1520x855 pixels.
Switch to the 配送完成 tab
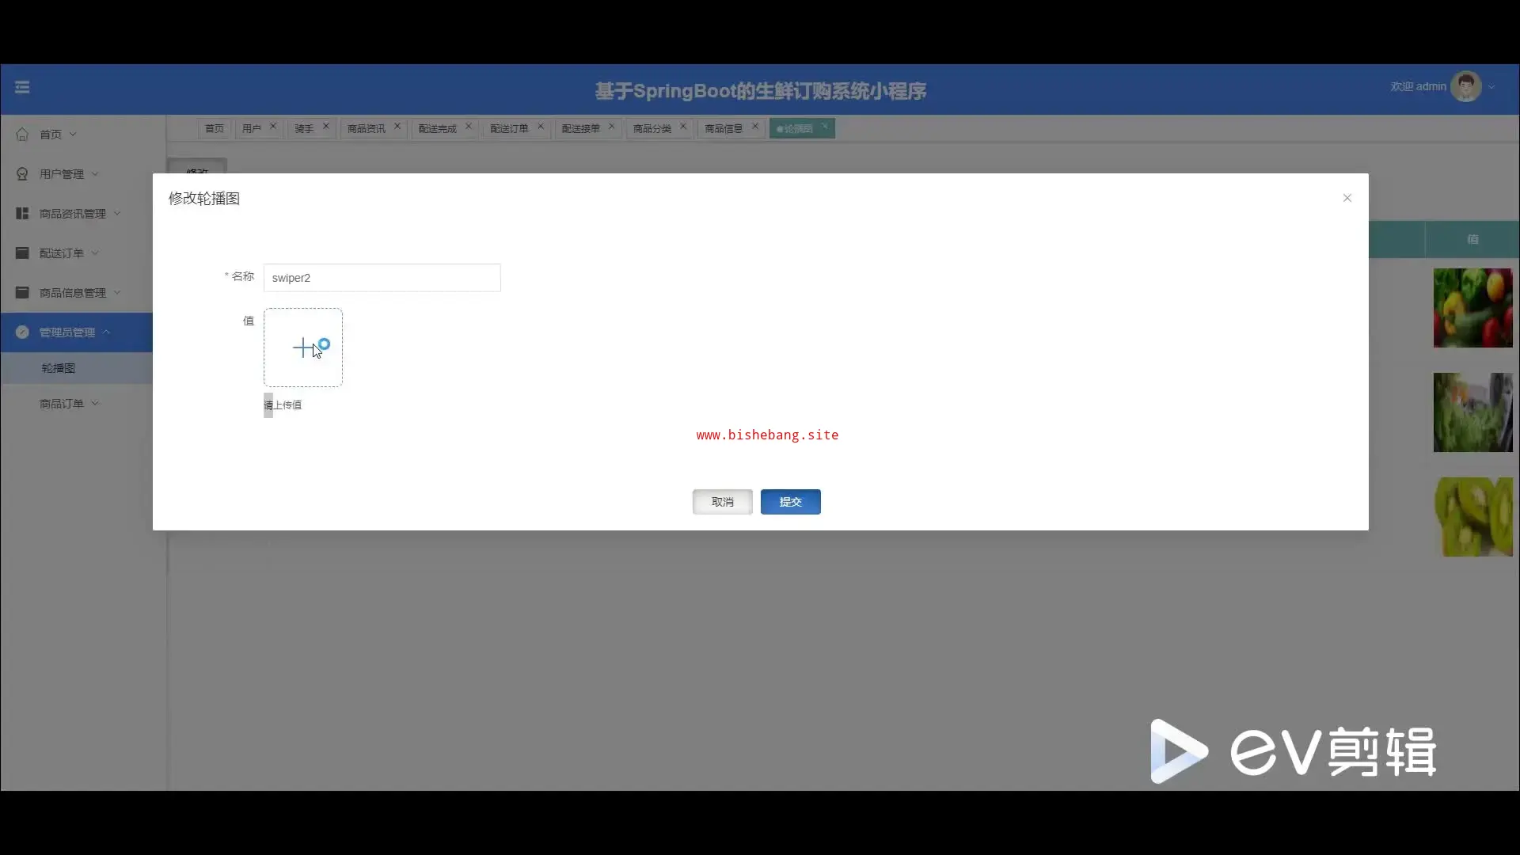(437, 128)
